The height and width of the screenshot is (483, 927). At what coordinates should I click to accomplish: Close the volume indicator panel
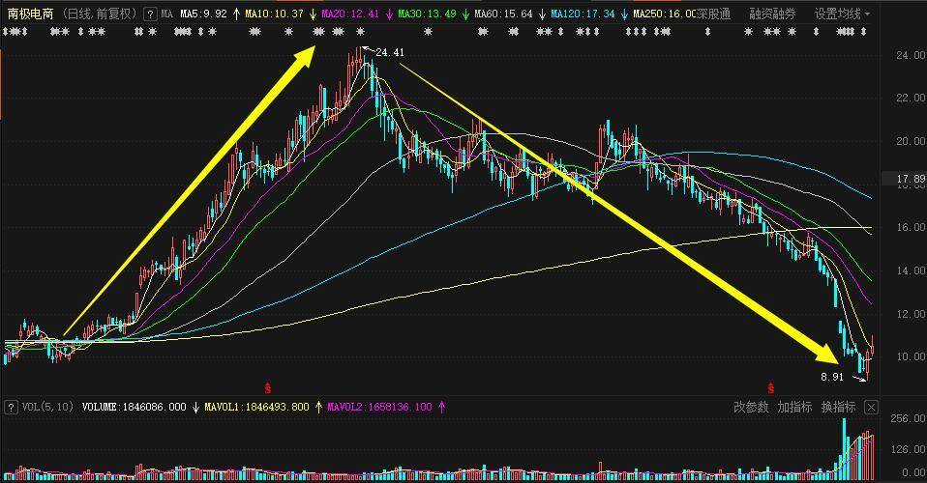[x=872, y=407]
